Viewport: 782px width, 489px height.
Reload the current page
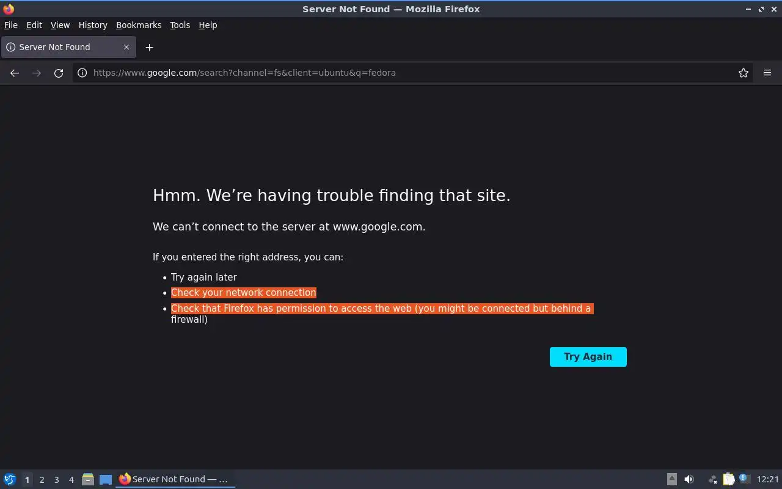(x=59, y=73)
